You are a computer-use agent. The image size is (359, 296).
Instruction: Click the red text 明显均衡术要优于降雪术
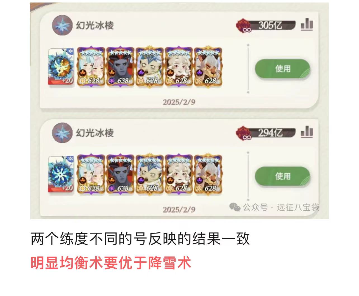pyautogui.click(x=111, y=263)
